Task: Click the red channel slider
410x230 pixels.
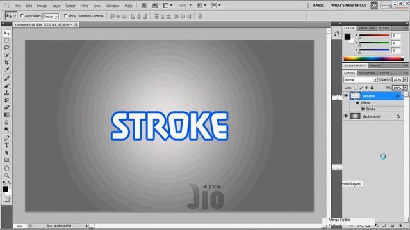Action: (x=374, y=36)
